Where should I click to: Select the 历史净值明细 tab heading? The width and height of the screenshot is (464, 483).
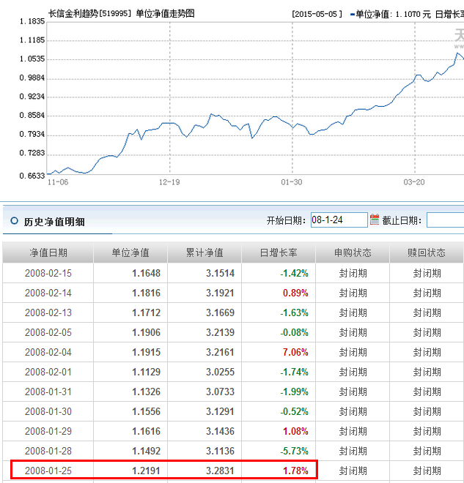click(54, 221)
